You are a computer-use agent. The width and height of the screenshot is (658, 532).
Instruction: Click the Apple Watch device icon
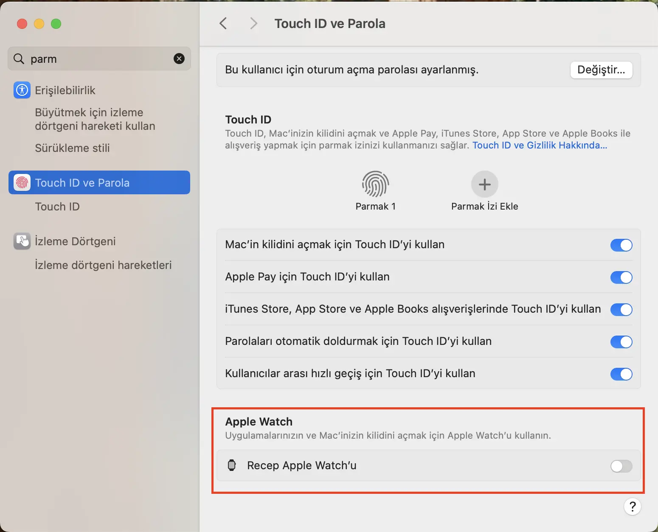click(232, 465)
